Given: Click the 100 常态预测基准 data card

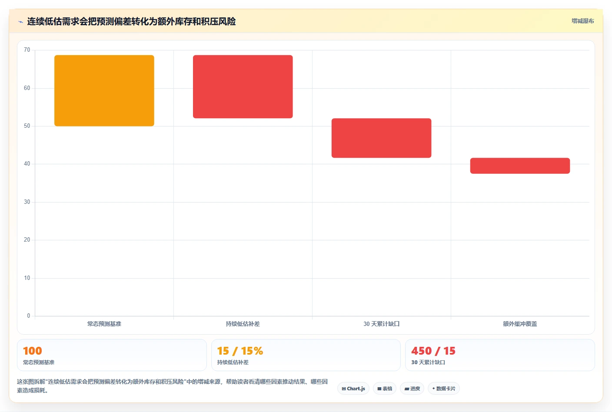Looking at the screenshot, I should 112,355.
